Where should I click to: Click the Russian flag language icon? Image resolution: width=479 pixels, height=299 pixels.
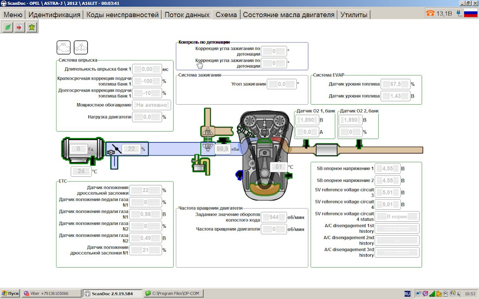(471, 13)
